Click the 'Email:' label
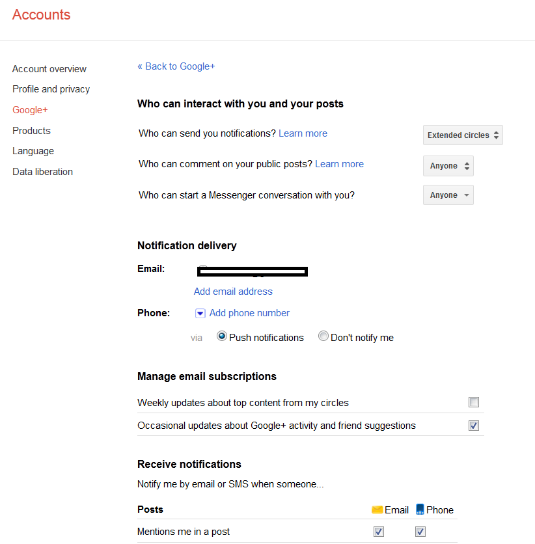The width and height of the screenshot is (535, 544). (151, 269)
